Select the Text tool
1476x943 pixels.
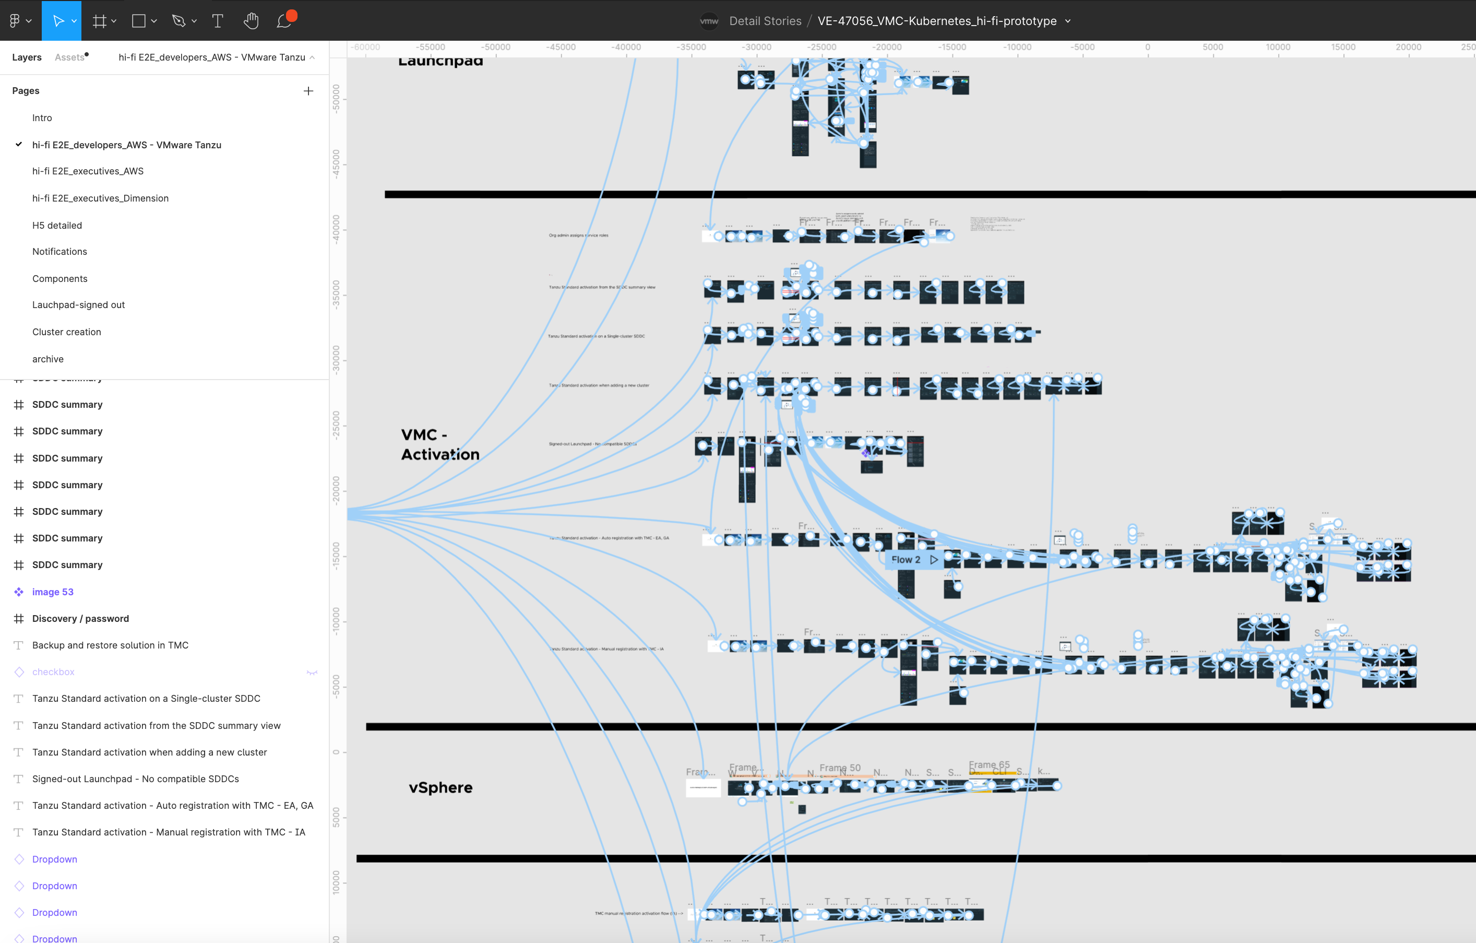click(217, 20)
